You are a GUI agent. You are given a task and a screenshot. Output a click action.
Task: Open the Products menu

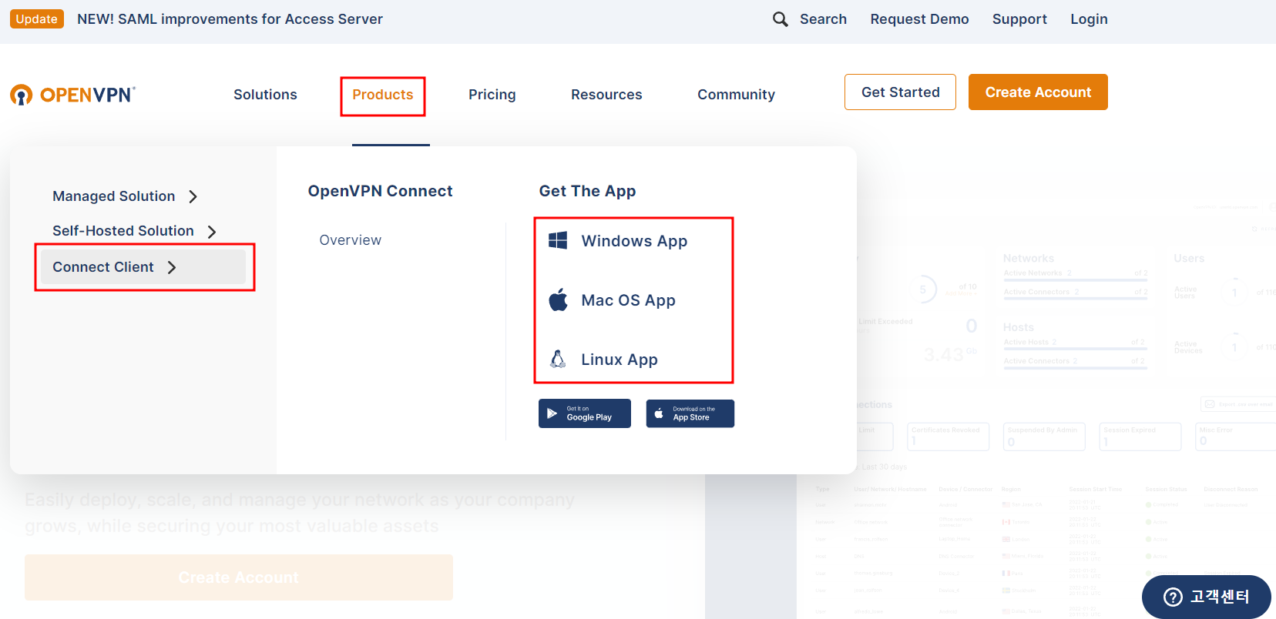[383, 95]
